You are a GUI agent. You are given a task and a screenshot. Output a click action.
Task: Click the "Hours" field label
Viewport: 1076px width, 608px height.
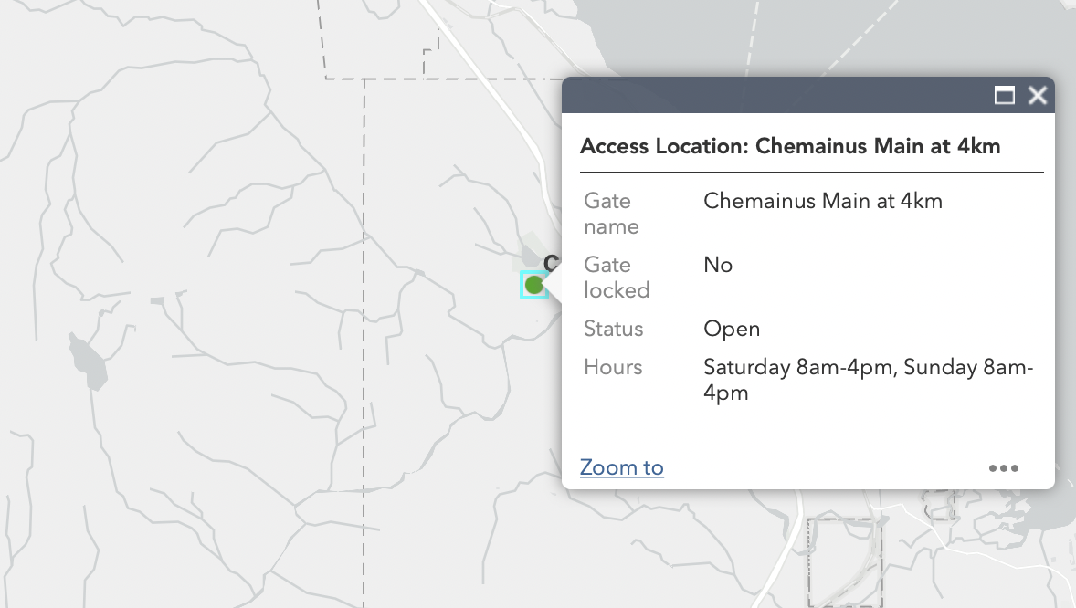click(x=613, y=367)
